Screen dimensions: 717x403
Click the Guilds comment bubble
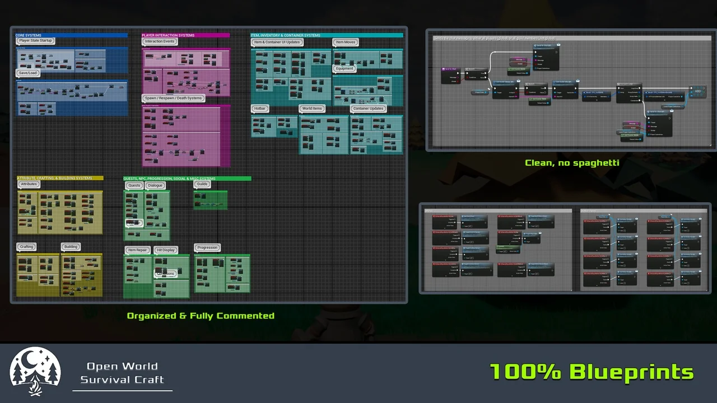click(x=202, y=184)
